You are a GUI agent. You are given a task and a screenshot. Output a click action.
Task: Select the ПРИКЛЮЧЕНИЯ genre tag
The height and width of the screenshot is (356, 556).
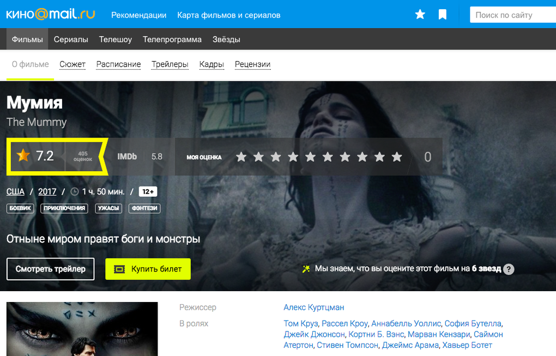coord(64,208)
